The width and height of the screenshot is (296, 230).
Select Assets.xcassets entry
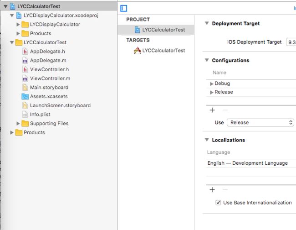(x=49, y=96)
